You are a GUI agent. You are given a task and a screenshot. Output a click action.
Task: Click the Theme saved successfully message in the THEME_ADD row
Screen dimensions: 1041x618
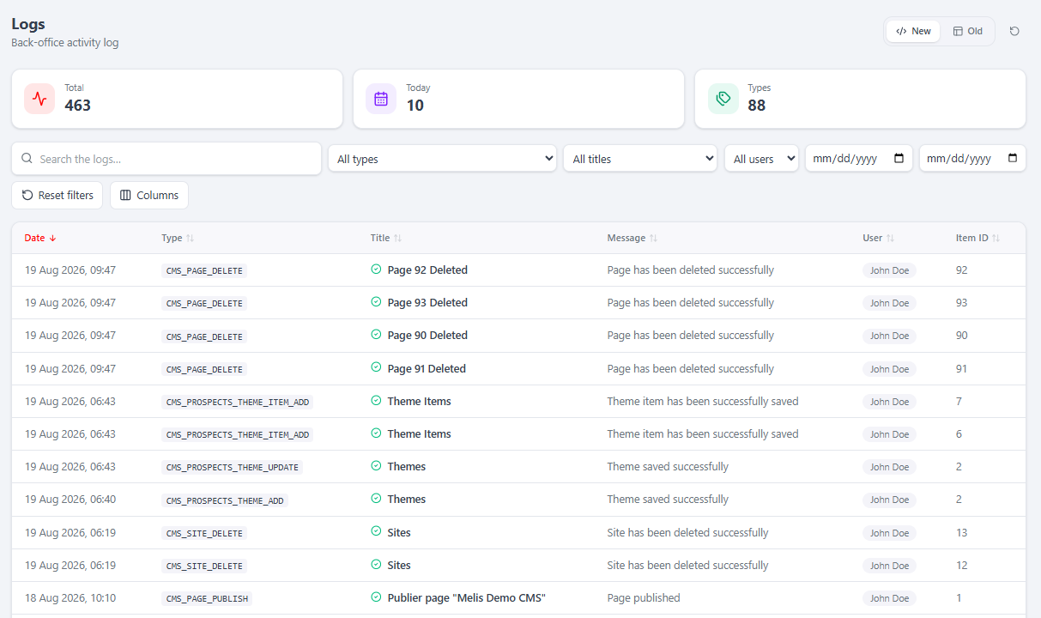pos(668,499)
